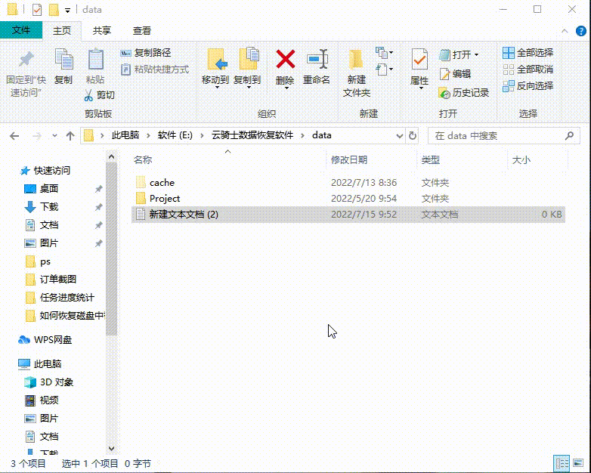Switch to large icons view in status bar

click(578, 463)
